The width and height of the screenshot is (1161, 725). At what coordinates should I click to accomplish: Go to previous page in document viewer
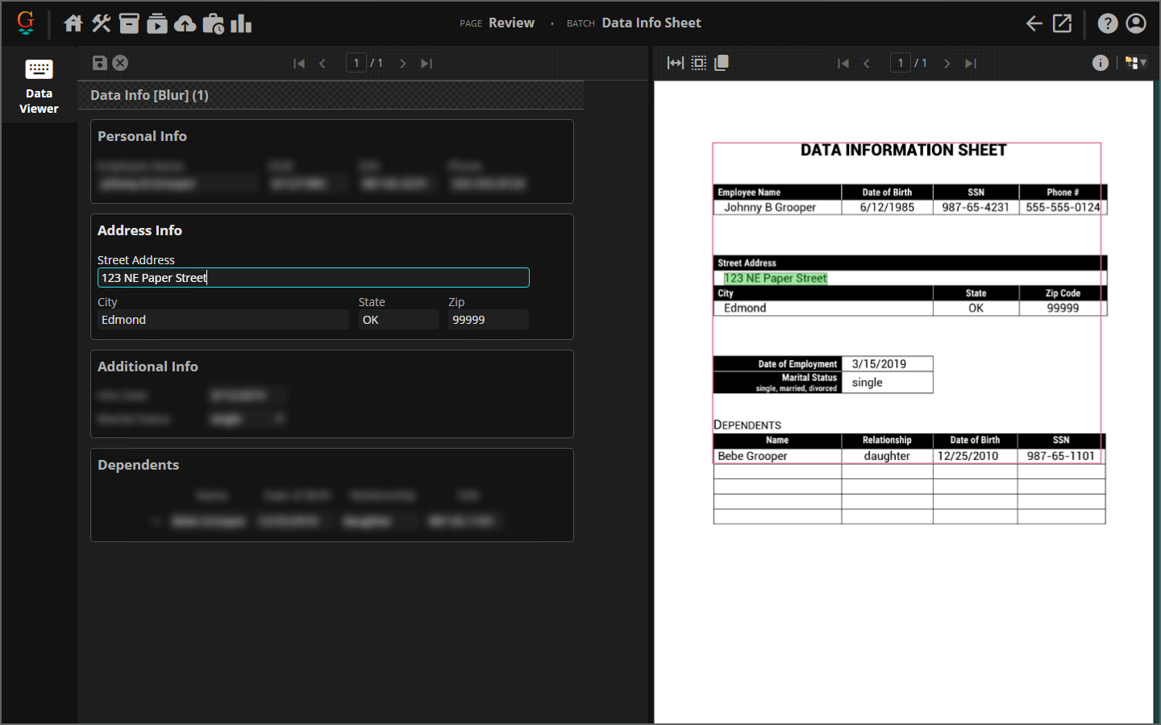(867, 64)
